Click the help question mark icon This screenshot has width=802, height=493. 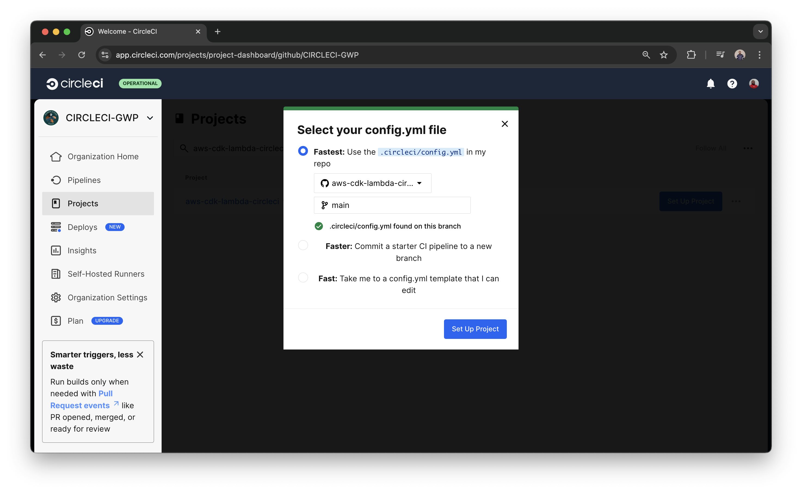point(732,83)
